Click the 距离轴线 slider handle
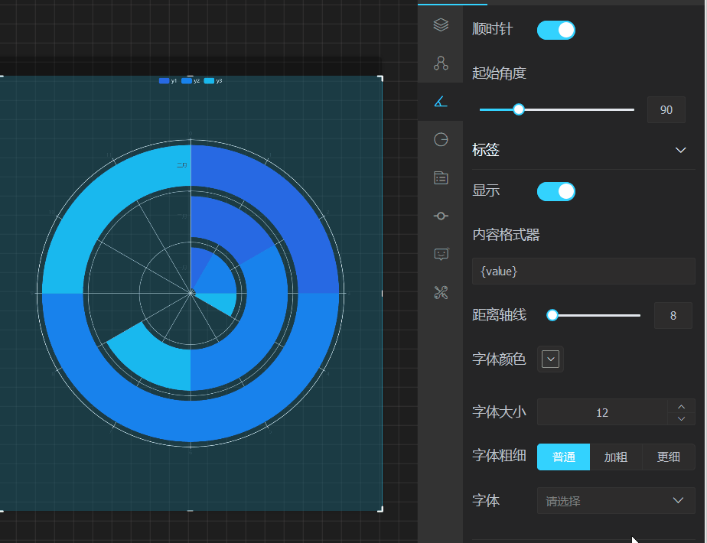The height and width of the screenshot is (543, 707). tap(552, 315)
